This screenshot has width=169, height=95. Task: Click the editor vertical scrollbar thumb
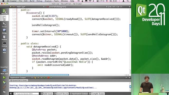click(x=130, y=30)
